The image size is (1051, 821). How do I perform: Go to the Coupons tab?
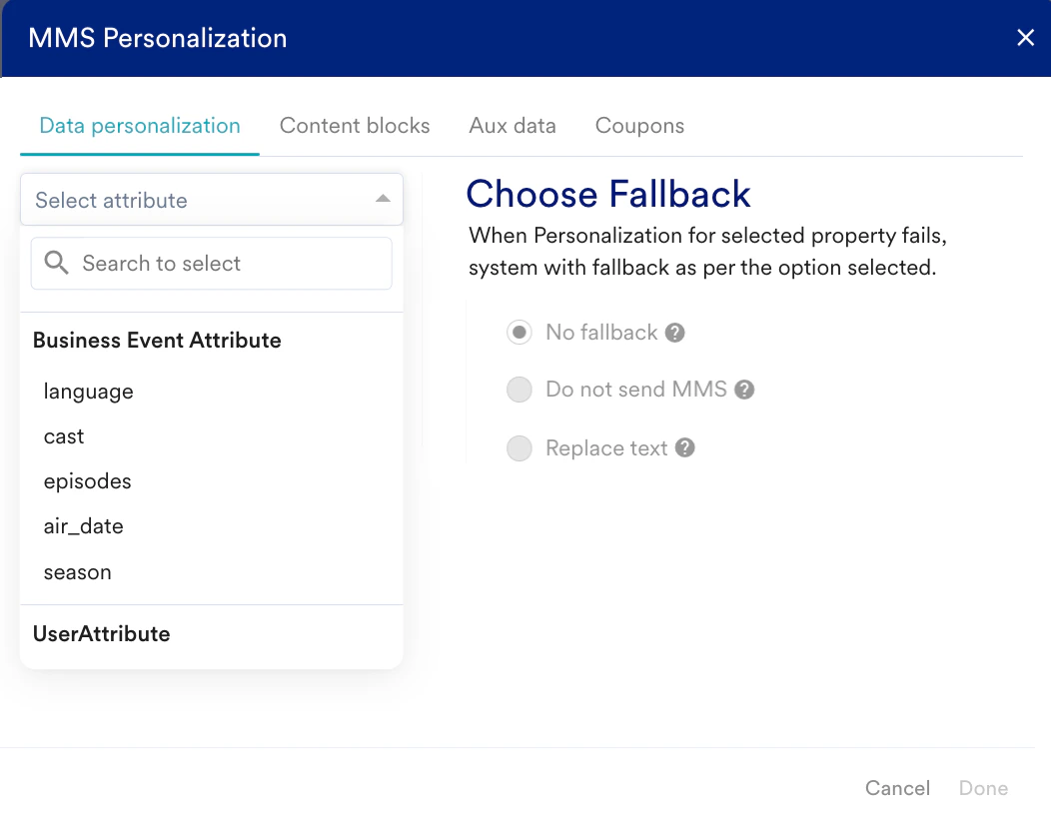639,126
